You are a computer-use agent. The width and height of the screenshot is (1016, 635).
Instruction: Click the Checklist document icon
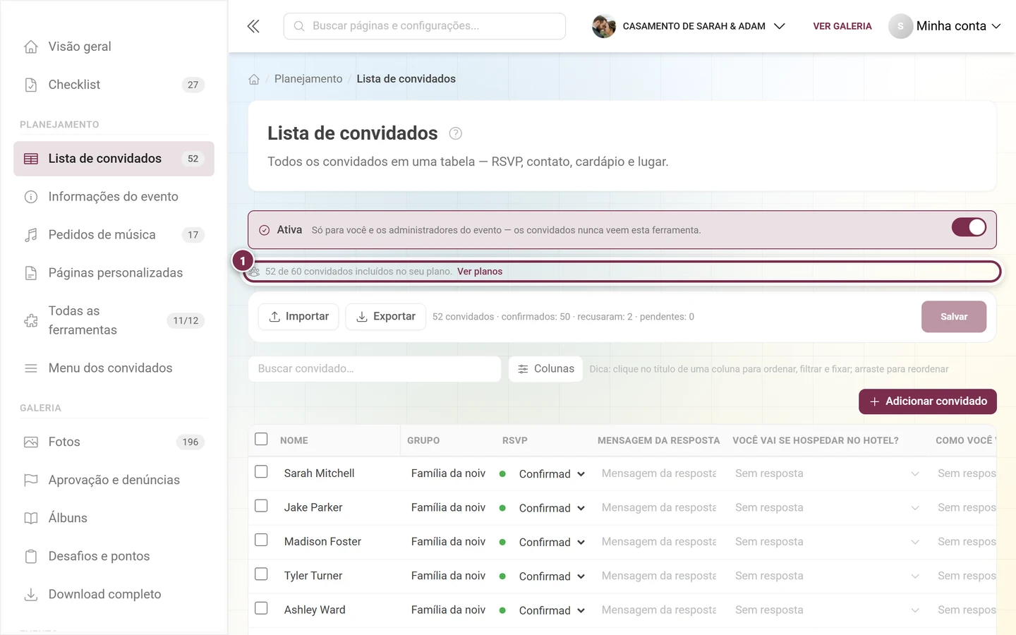pos(31,85)
